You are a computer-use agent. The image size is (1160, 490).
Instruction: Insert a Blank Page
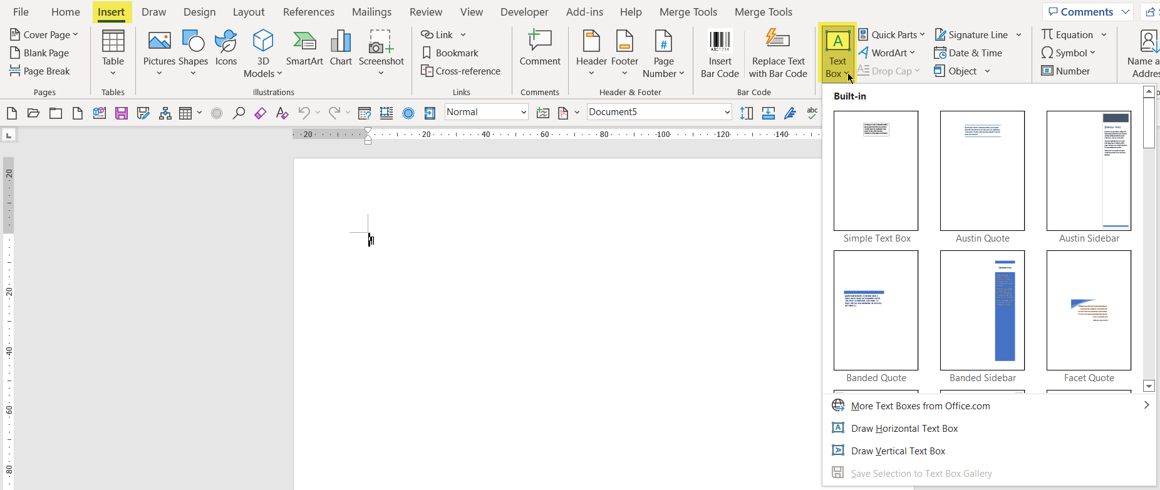pyautogui.click(x=39, y=53)
